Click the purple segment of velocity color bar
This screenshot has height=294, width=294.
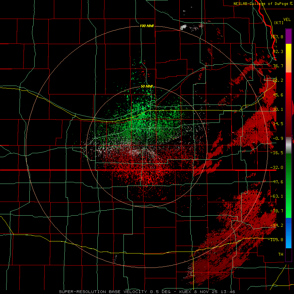(288, 36)
